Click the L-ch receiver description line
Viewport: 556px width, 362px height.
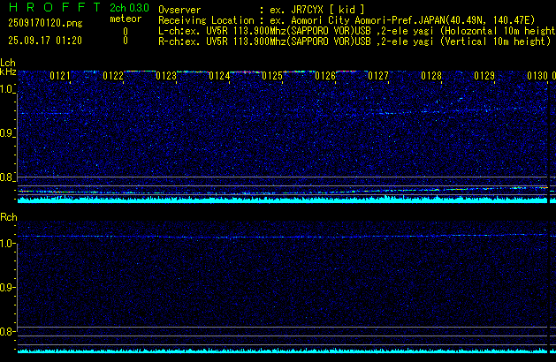click(357, 31)
